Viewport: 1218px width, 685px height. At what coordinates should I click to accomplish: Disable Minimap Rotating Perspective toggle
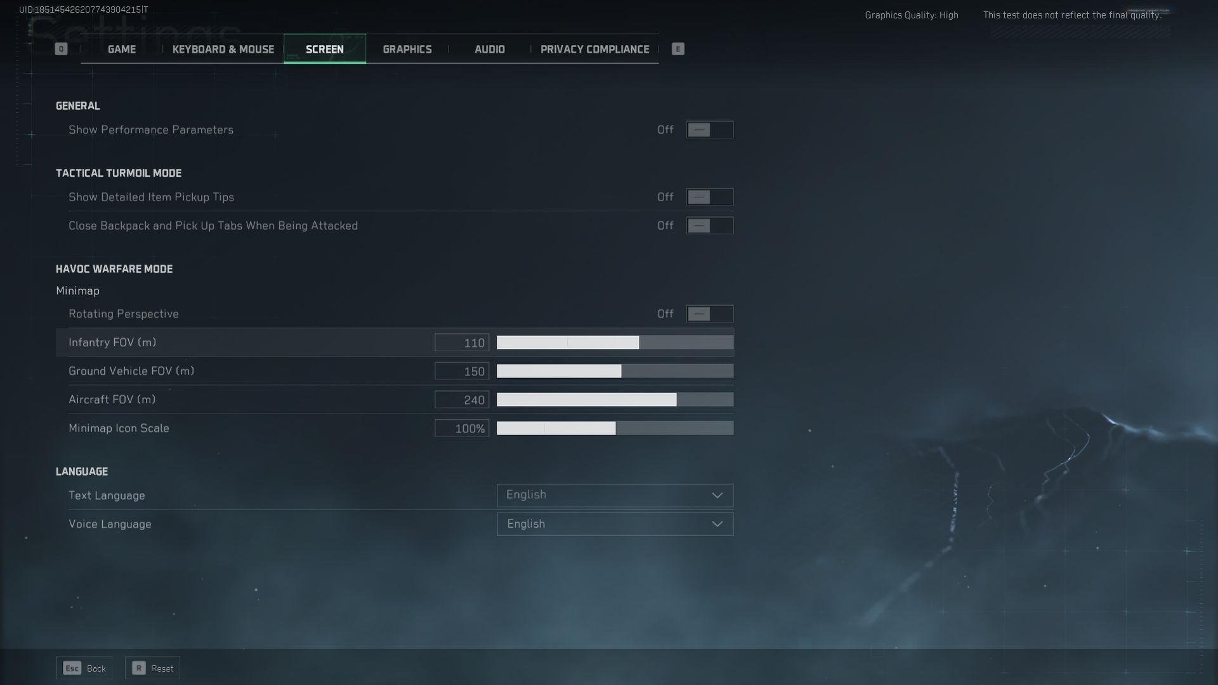(x=710, y=314)
